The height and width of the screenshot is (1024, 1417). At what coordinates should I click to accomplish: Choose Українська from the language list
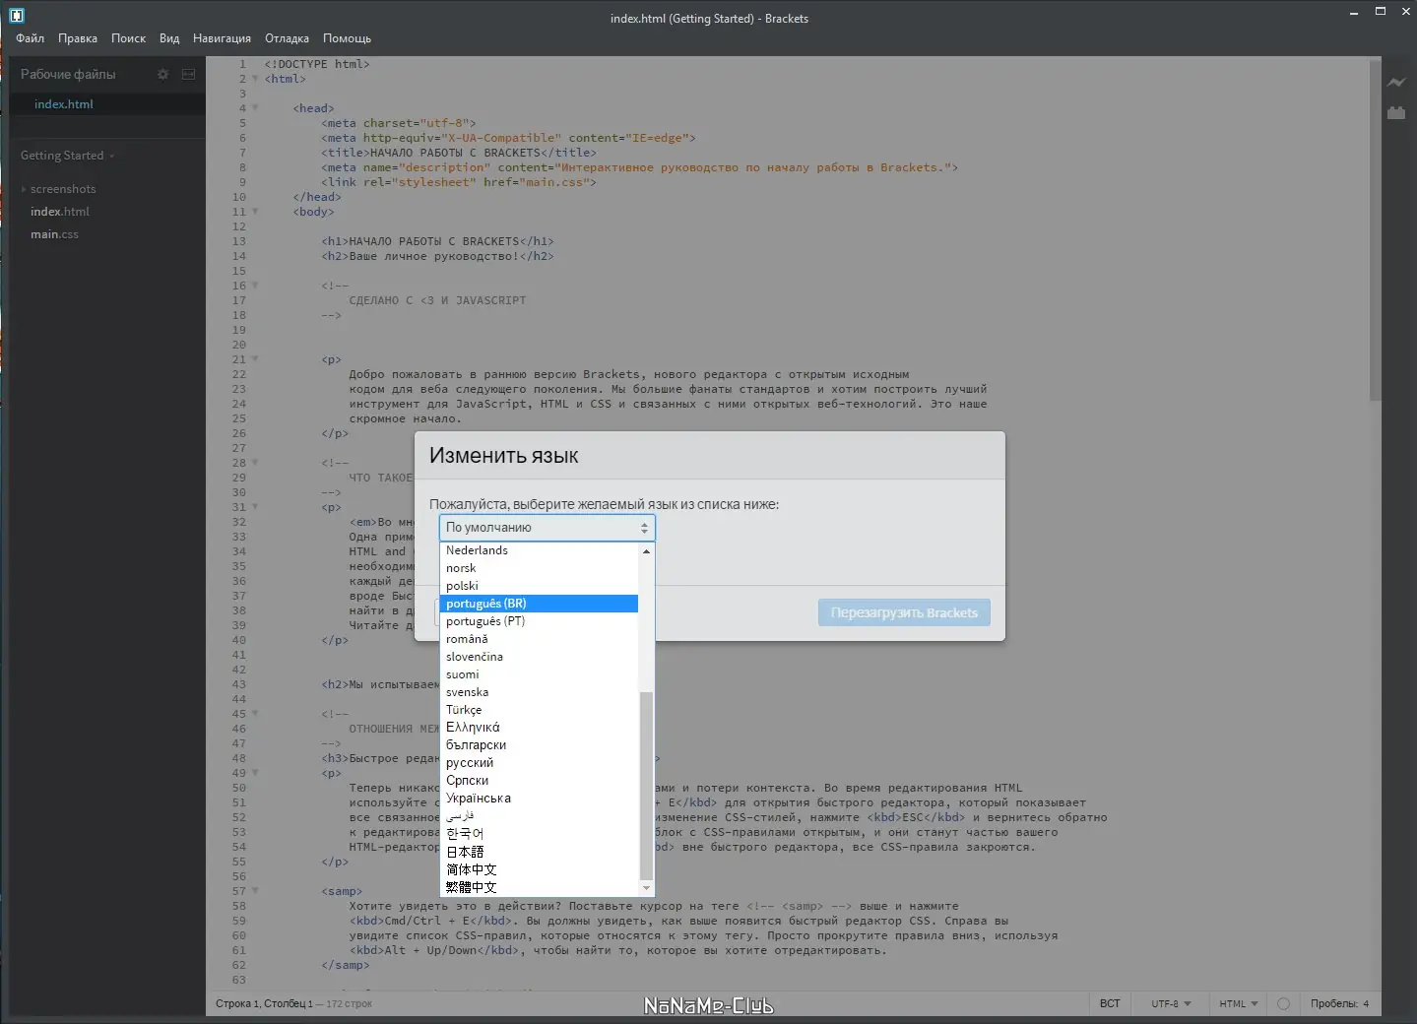click(540, 799)
